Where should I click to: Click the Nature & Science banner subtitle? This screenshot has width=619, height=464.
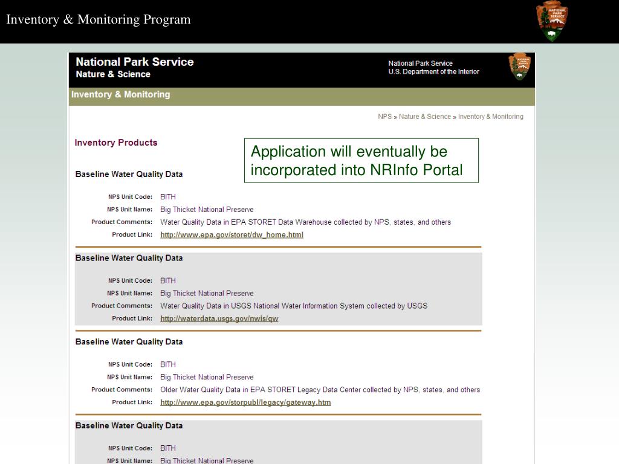point(113,74)
